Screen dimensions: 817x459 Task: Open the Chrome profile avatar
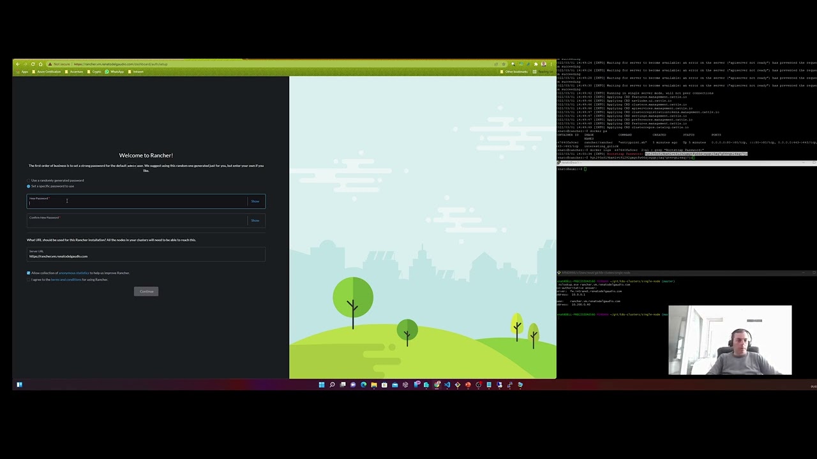544,64
